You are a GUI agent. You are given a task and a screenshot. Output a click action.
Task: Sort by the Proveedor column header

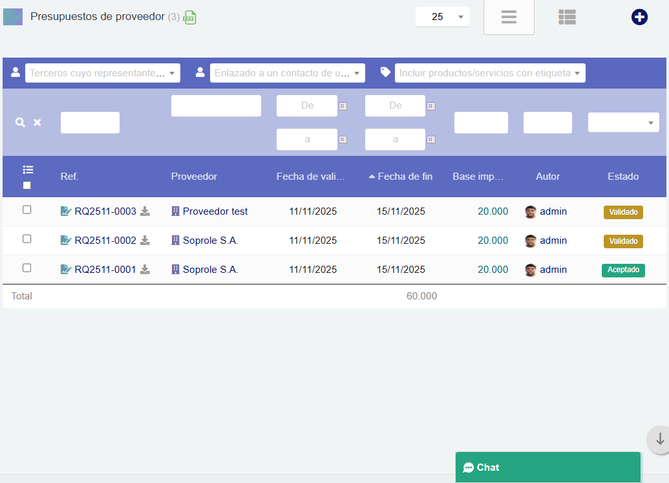pos(194,177)
